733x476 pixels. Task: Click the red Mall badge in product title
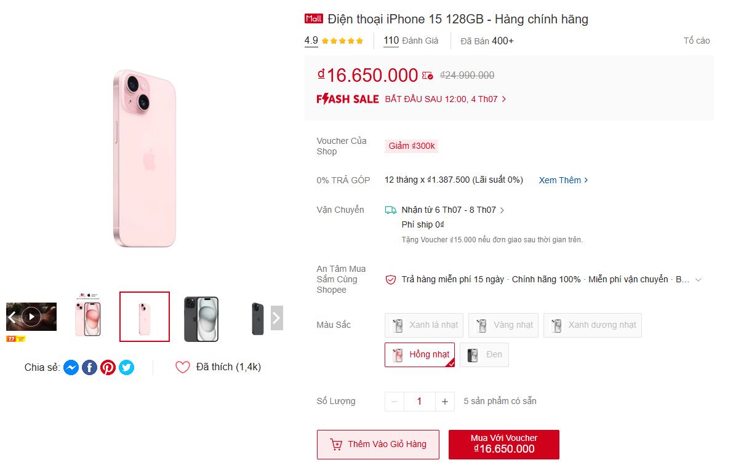314,18
